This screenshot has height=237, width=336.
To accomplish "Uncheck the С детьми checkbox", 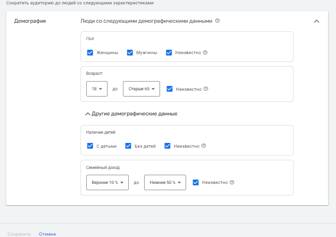I will pyautogui.click(x=90, y=146).
